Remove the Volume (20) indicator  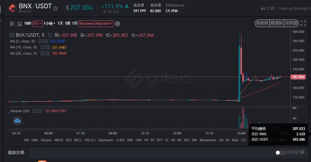coord(40,111)
